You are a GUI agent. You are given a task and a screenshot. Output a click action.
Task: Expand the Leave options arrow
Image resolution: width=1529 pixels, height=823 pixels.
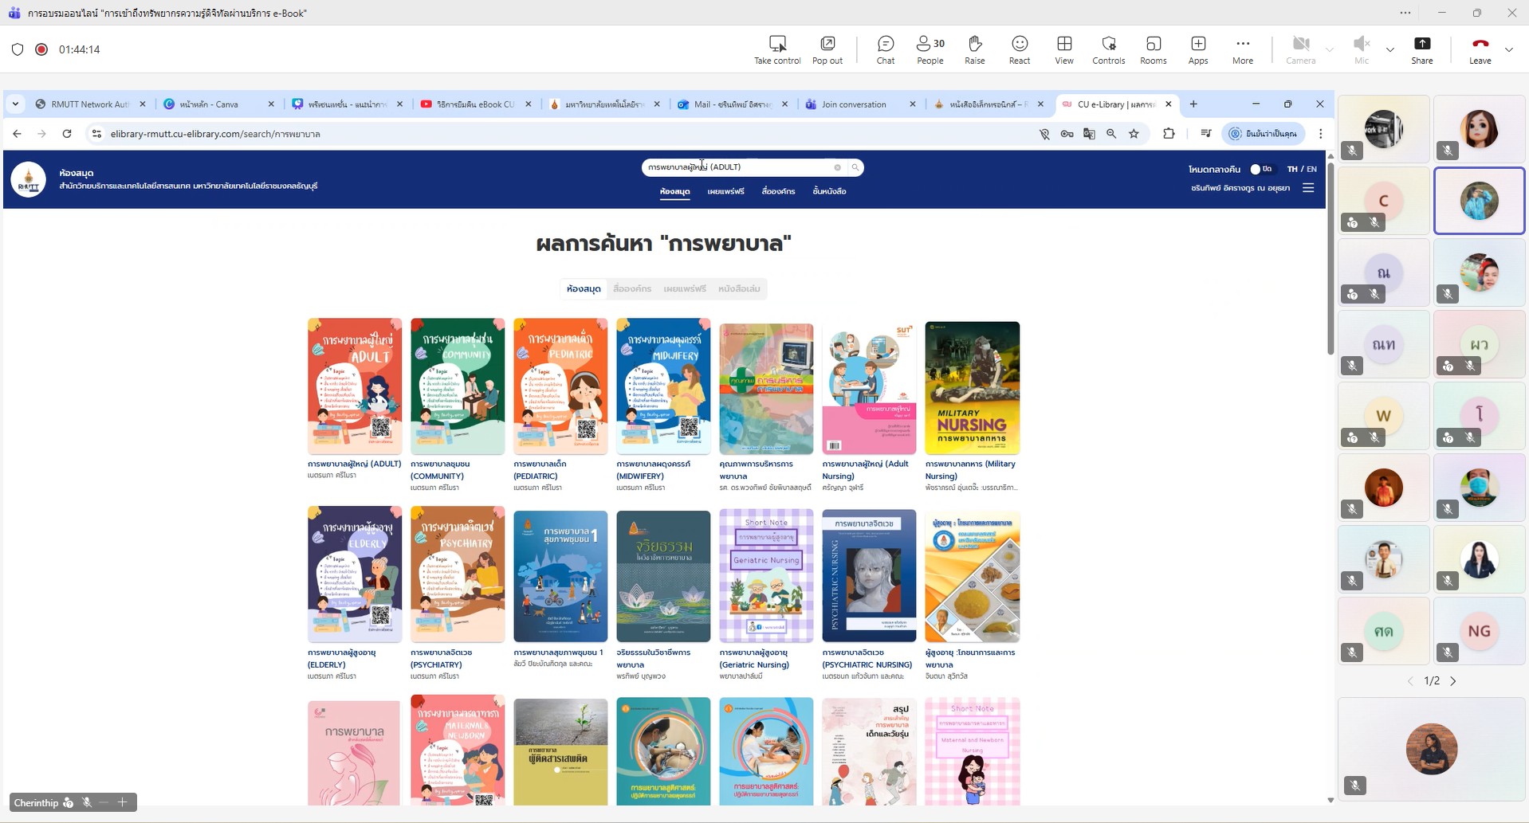[x=1508, y=49]
